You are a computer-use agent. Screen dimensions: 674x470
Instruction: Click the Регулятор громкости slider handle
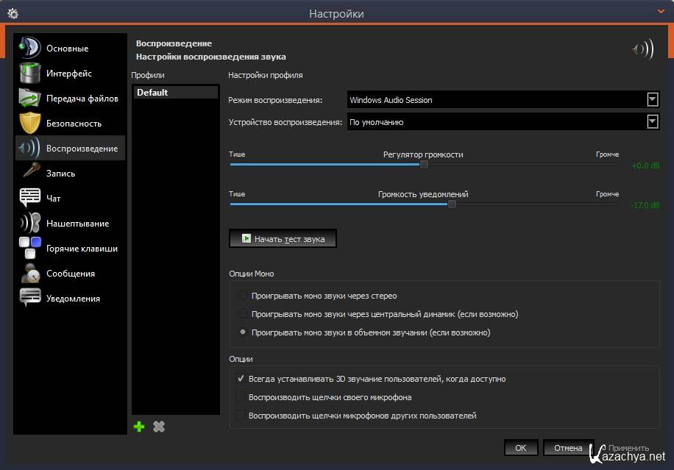pyautogui.click(x=424, y=165)
